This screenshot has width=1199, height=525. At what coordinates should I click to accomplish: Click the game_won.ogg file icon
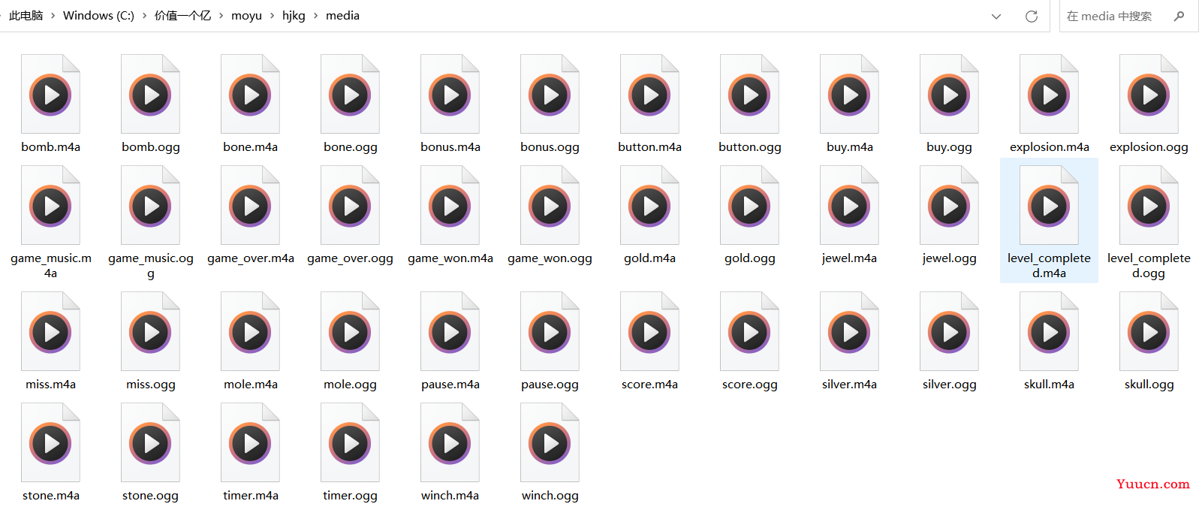tap(550, 205)
